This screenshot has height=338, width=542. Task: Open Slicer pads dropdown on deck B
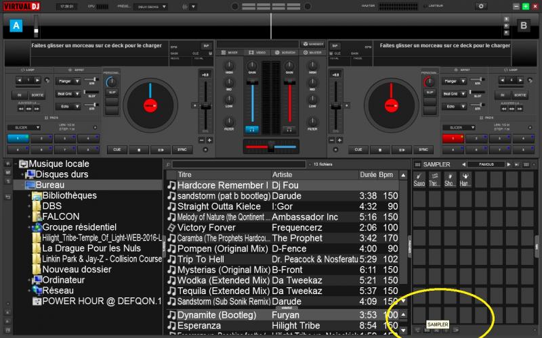(459, 128)
